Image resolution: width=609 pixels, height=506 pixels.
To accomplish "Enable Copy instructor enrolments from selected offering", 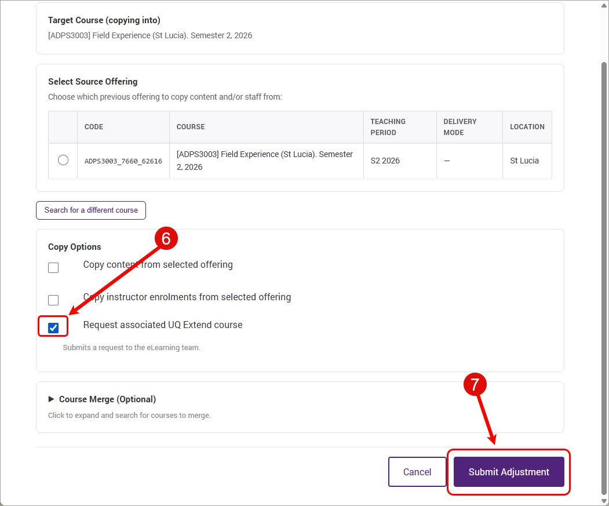I will pos(53,300).
